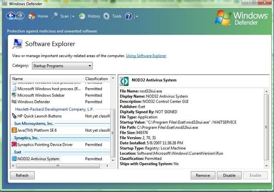Image resolution: width=274 pixels, height=192 pixels.
Task: Open the Category Startup Programs combo box
Action: pos(62,66)
